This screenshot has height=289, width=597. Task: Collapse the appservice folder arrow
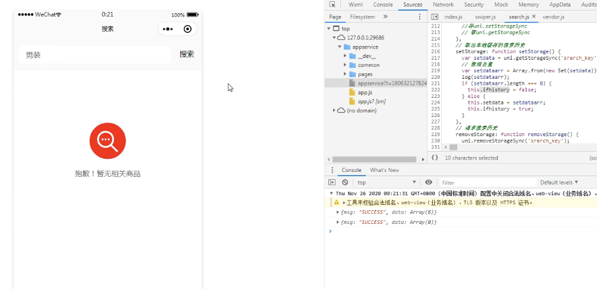pyautogui.click(x=340, y=47)
